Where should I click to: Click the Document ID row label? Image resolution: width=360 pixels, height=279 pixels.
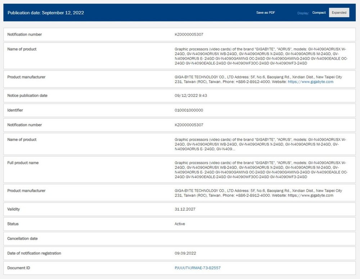pos(19,268)
